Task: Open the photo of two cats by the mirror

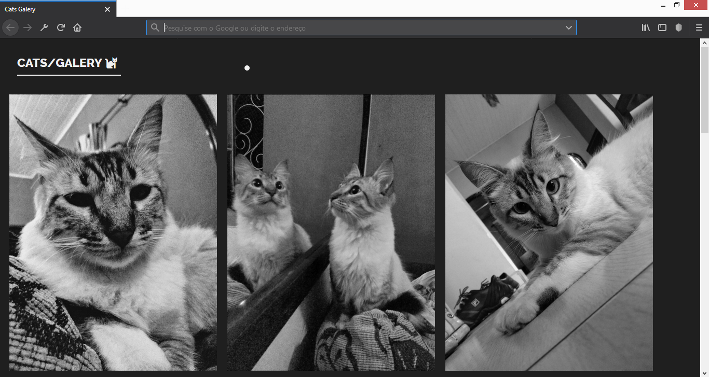Action: (331, 232)
